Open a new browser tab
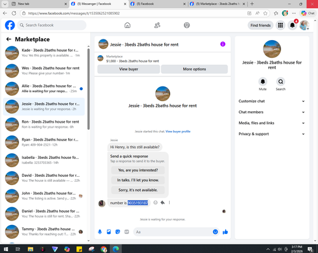318x253 pixels. 252,4
